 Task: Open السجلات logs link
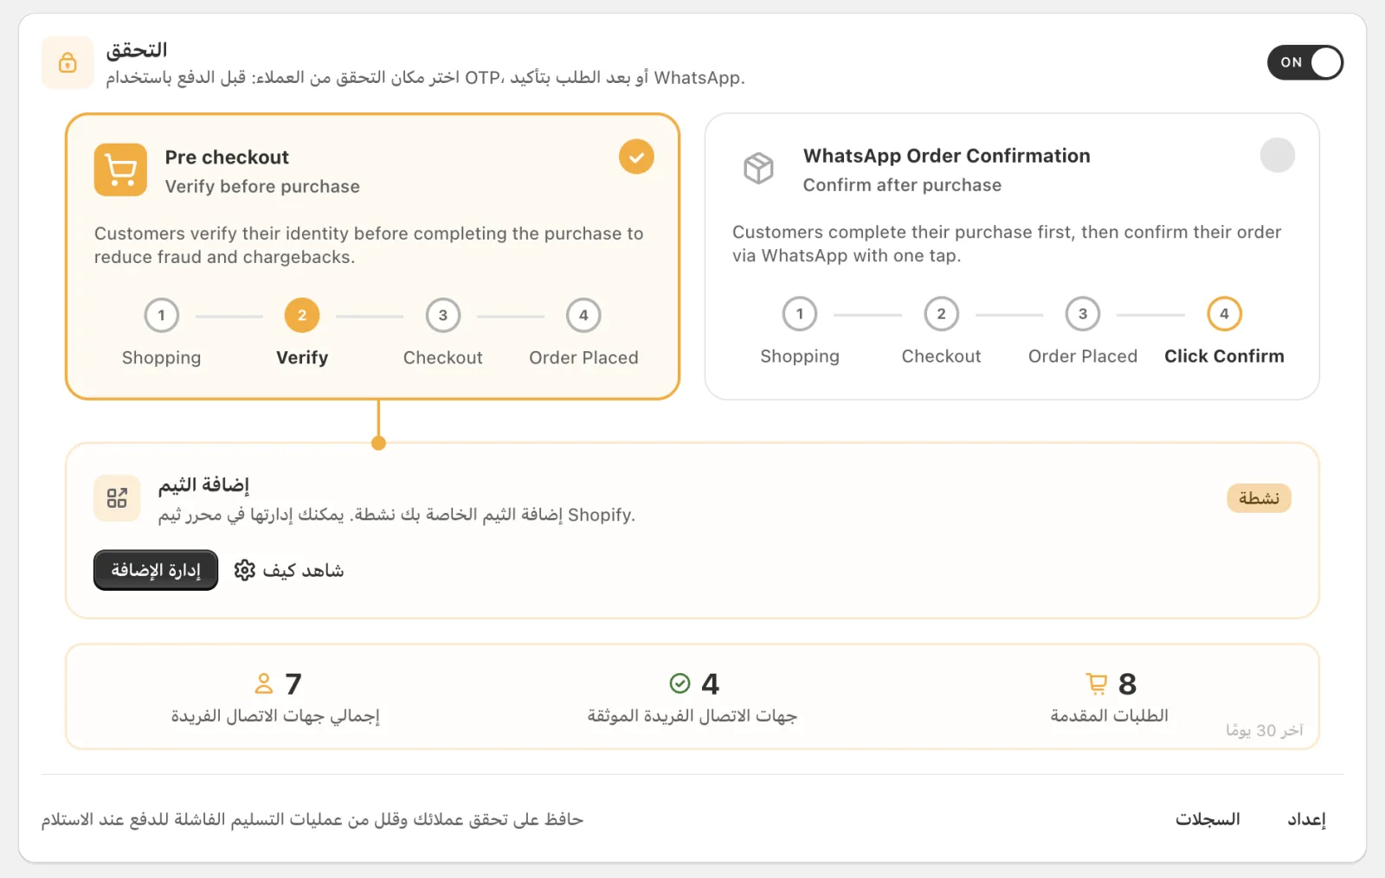pos(1208,818)
